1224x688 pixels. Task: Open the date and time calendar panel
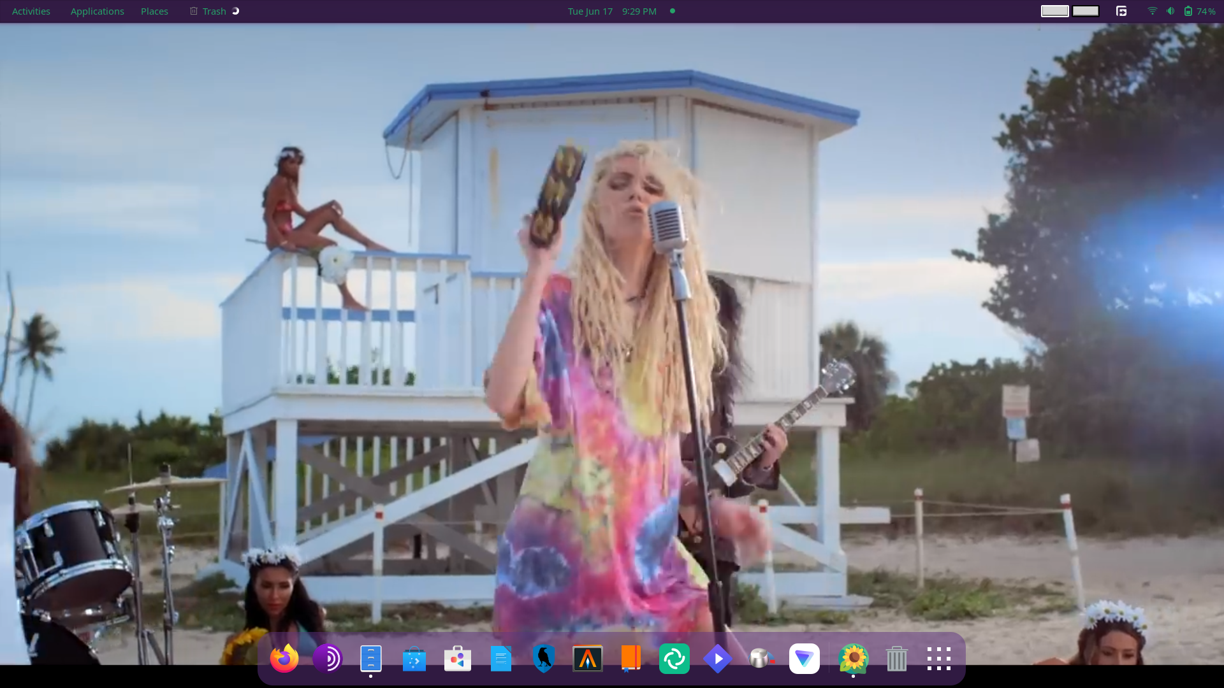[x=612, y=11]
